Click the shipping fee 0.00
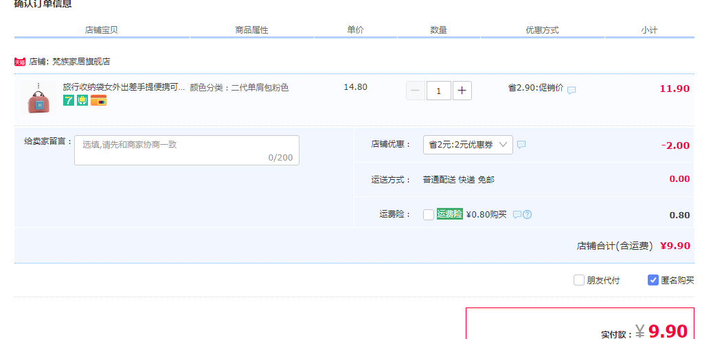Viewport: 713px width, 339px height. 680,179
